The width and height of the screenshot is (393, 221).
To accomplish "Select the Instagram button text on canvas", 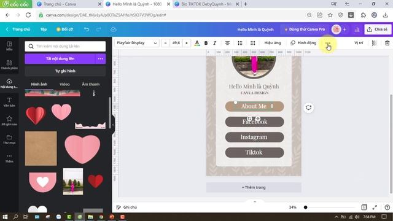I will [x=254, y=137].
